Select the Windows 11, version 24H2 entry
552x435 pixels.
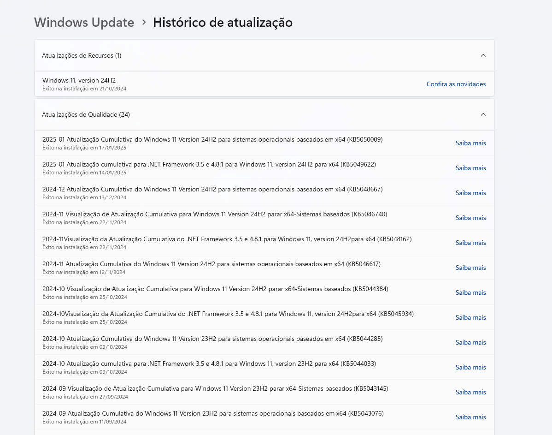pos(264,84)
